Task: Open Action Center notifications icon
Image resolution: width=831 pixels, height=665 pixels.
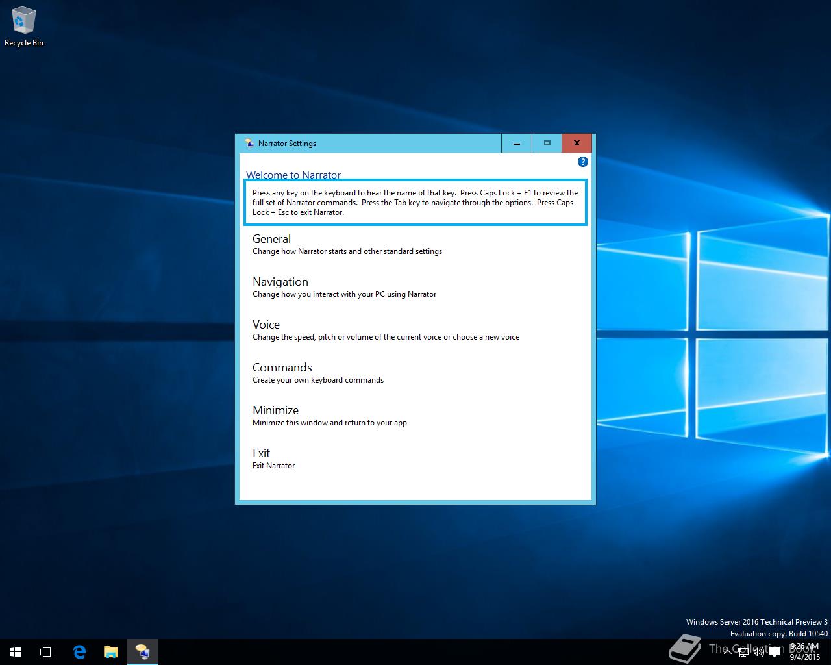Action: click(775, 652)
